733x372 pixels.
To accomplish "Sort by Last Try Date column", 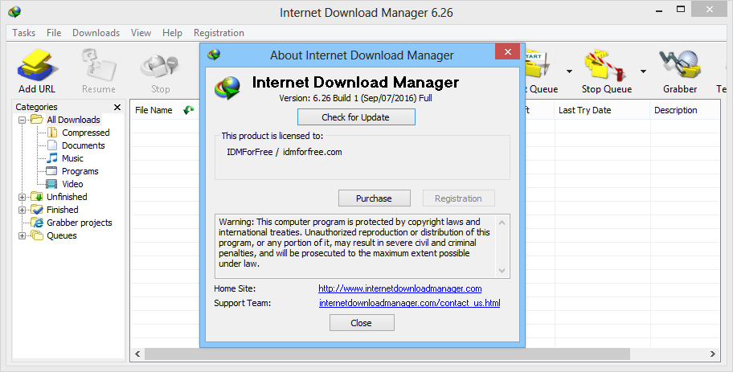I will (585, 110).
